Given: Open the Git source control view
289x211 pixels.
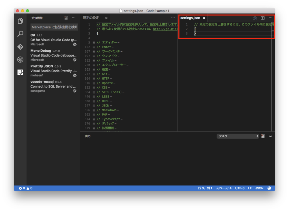Looking at the screenshot, I should (20, 47).
